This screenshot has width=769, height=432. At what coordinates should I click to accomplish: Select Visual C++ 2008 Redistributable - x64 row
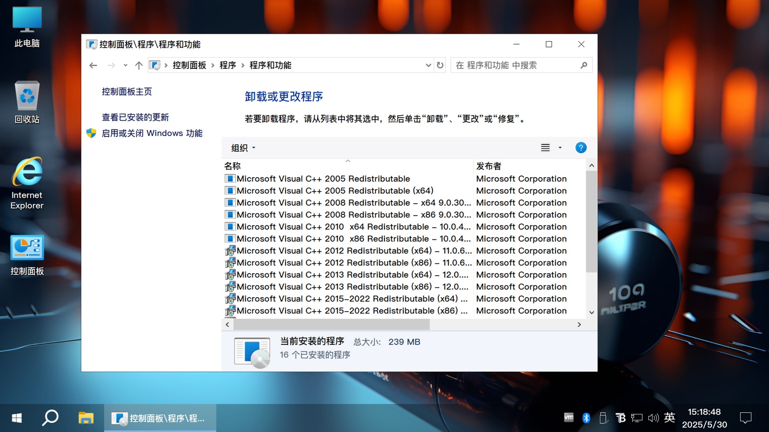[x=403, y=203]
